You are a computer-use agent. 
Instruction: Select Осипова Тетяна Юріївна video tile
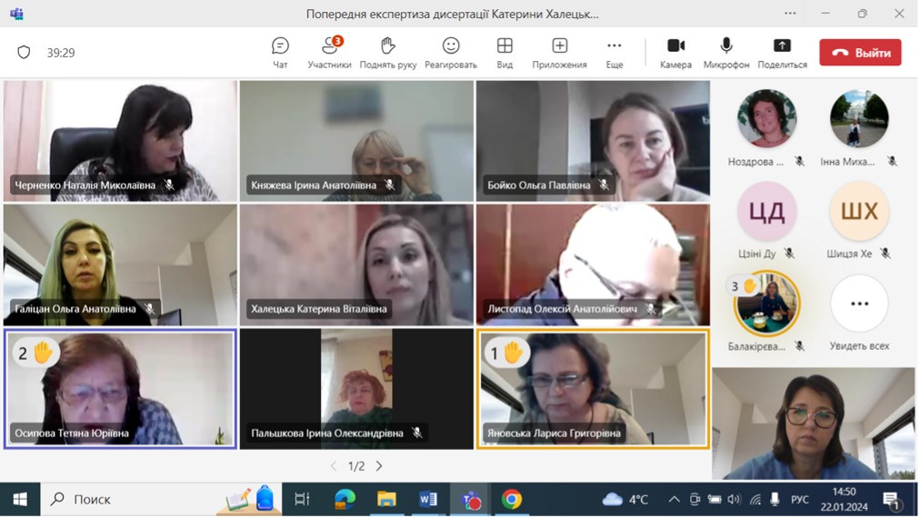click(120, 389)
